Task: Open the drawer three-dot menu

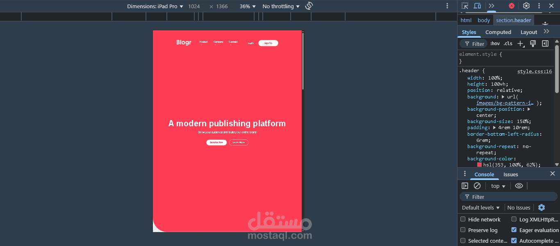Action: tap(464, 174)
